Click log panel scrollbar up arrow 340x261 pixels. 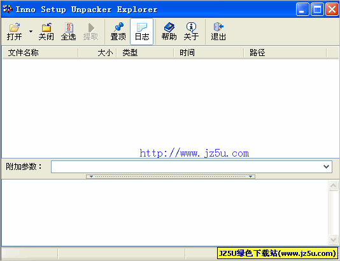[x=333, y=185]
